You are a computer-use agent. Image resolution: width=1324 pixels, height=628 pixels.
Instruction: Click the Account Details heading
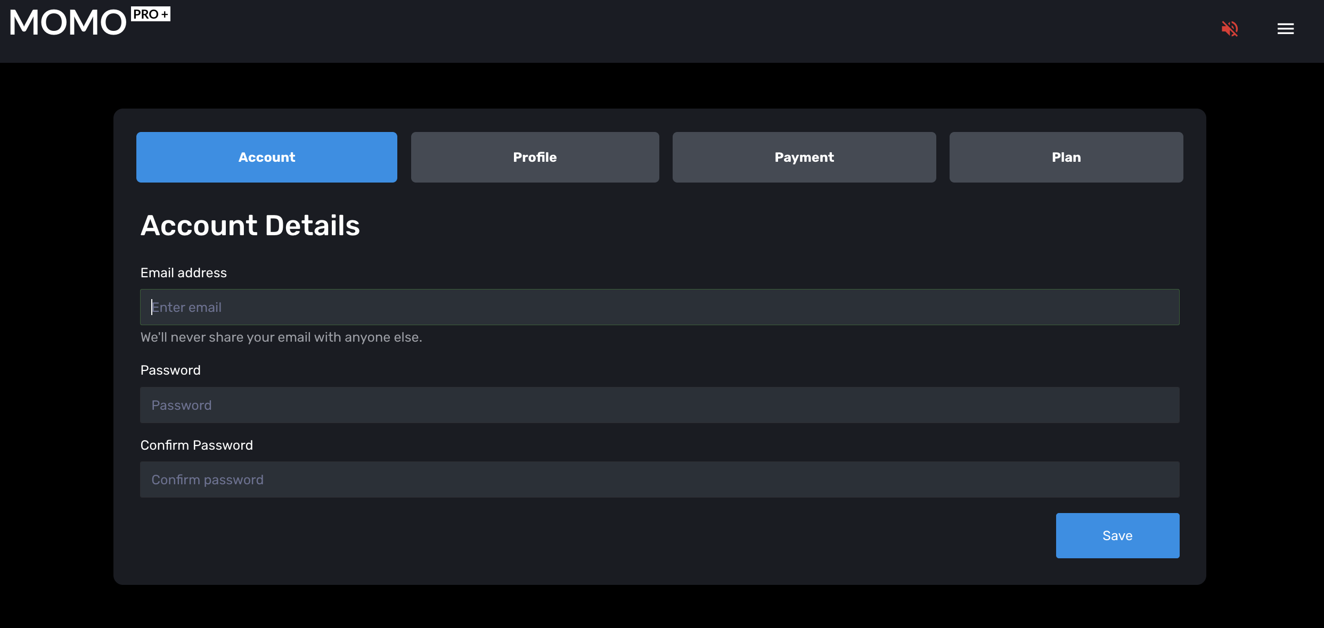click(x=250, y=226)
